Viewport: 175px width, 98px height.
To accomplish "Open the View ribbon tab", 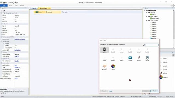I will coord(16,5).
